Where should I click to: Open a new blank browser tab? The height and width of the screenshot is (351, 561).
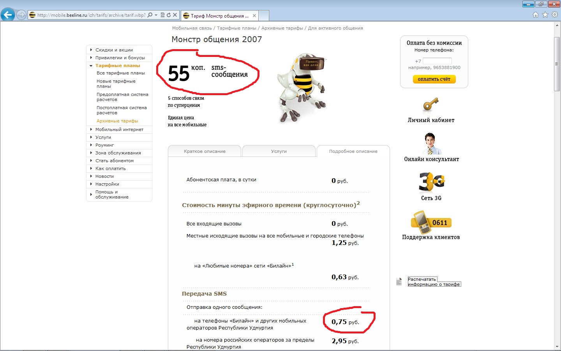click(264, 16)
